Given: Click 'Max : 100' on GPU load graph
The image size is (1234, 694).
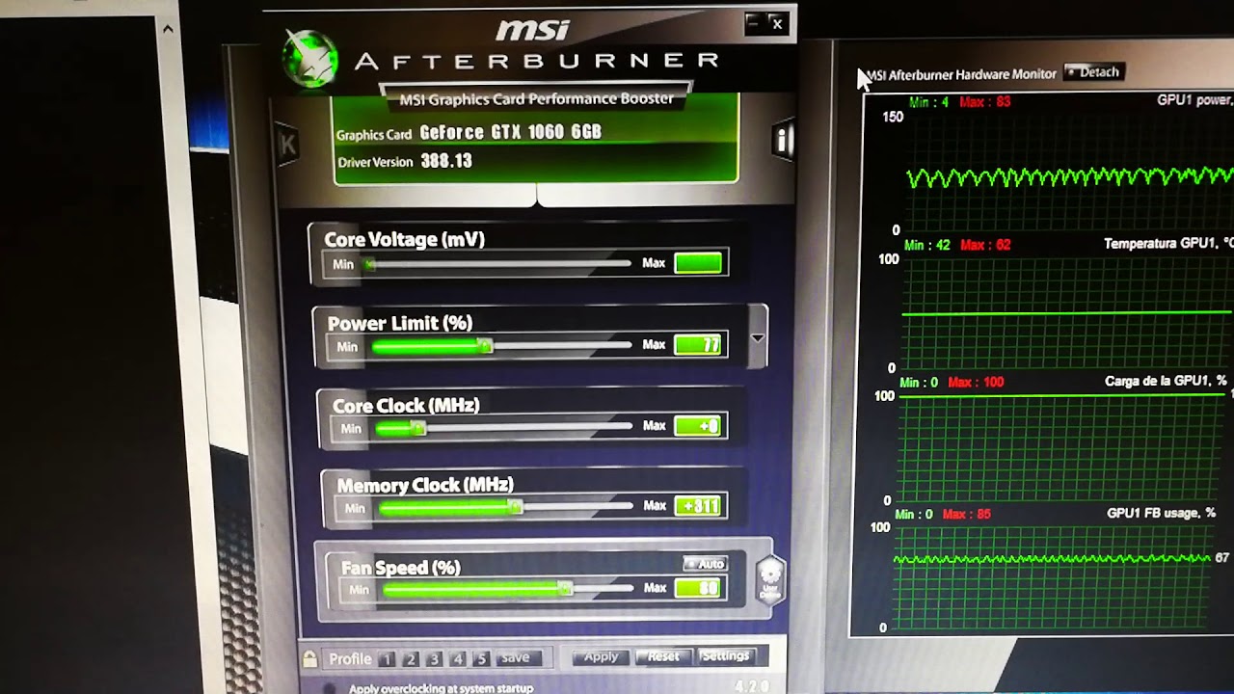Looking at the screenshot, I should tap(976, 383).
